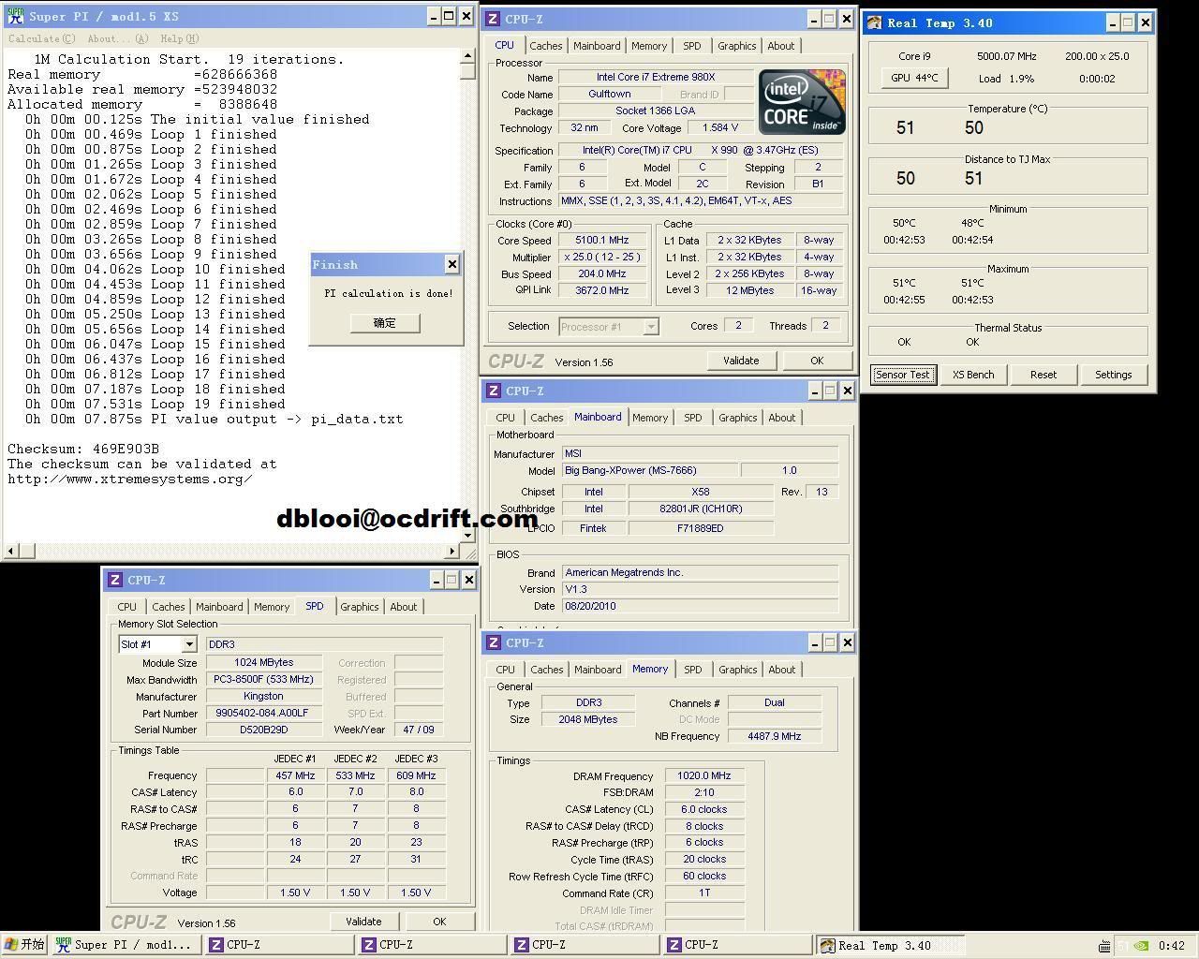Close the Finish dialog with X
The height and width of the screenshot is (959, 1199).
pos(451,264)
